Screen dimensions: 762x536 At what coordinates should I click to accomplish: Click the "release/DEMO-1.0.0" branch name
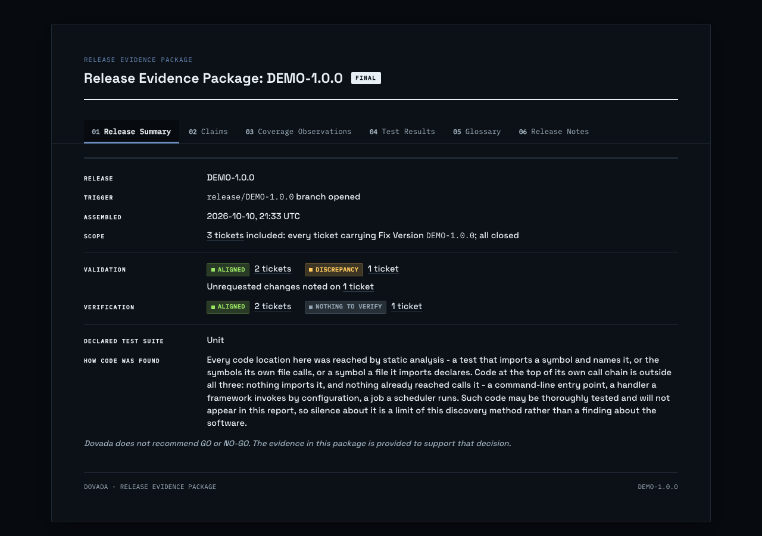point(250,197)
